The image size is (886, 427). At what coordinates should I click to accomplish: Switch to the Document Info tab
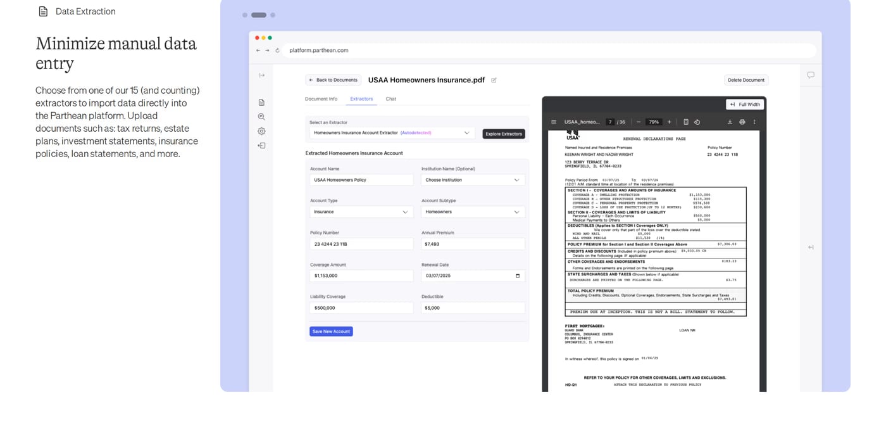tap(321, 99)
